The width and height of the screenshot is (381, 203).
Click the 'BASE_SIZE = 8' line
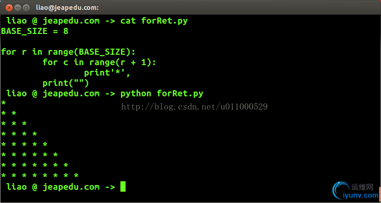(x=35, y=31)
